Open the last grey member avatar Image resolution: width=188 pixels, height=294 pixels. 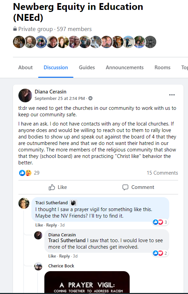pos(150,42)
